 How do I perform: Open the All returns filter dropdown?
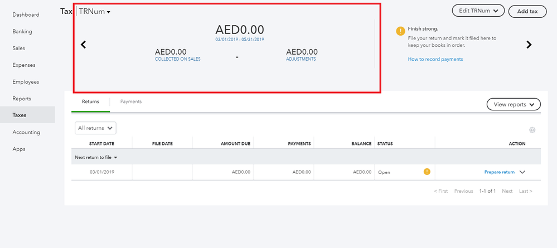coord(95,128)
